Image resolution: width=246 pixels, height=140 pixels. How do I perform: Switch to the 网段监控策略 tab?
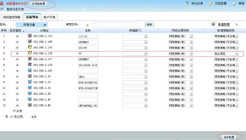[x=11, y=17]
